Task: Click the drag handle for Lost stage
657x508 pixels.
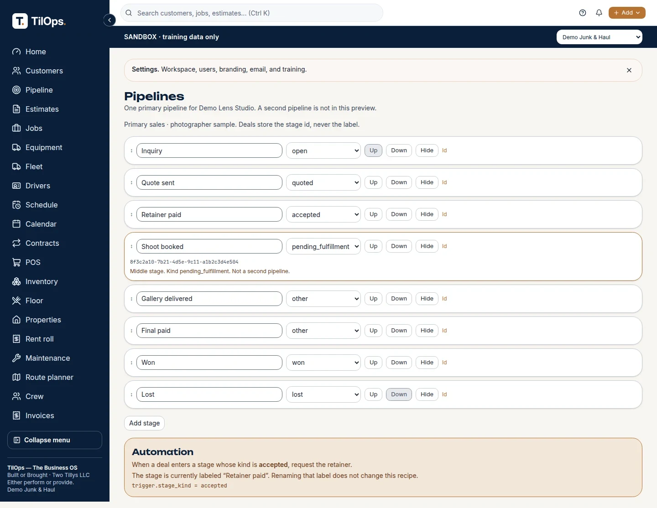Action: click(x=131, y=394)
